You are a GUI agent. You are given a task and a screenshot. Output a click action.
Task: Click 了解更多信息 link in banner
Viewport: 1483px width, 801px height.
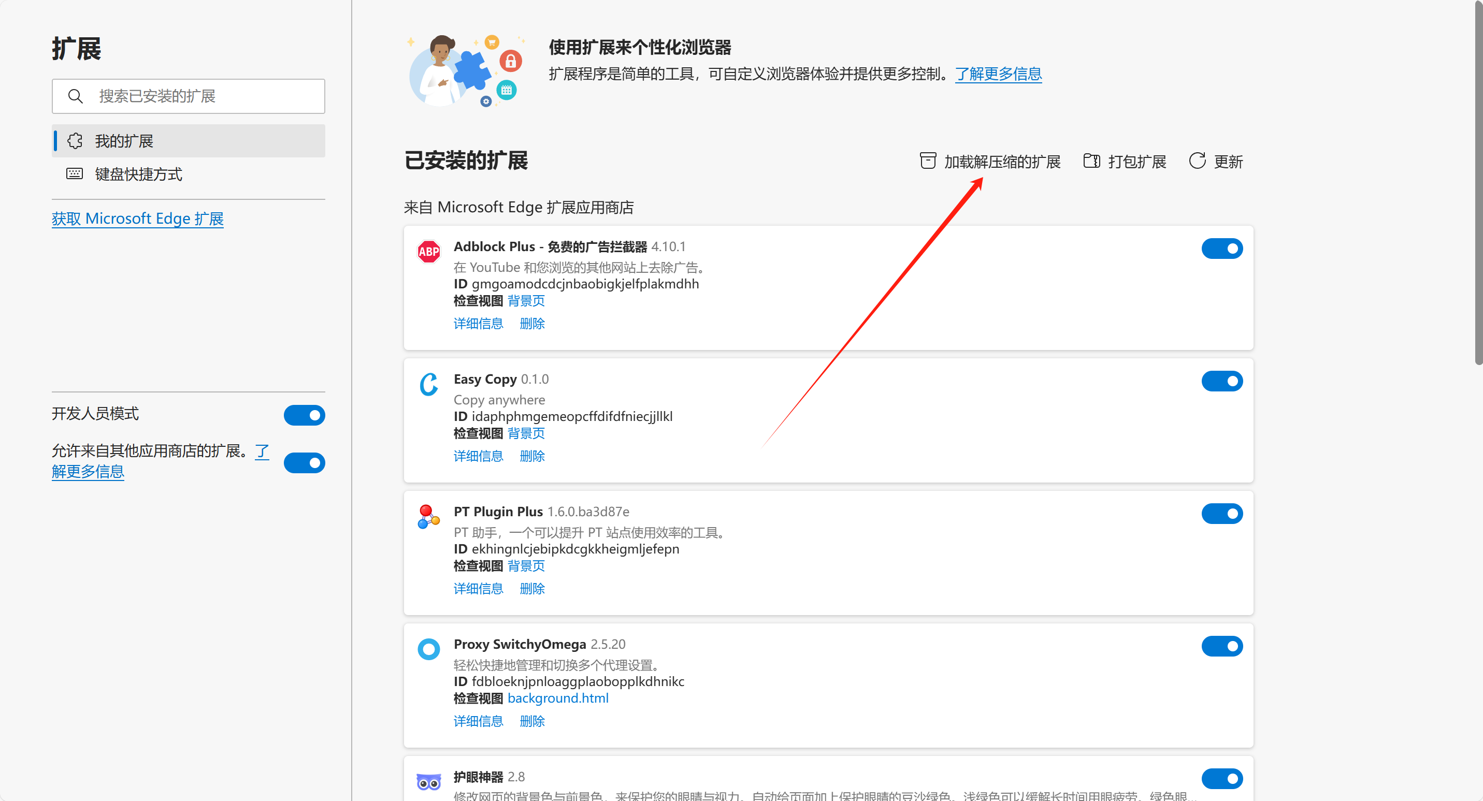pos(998,74)
